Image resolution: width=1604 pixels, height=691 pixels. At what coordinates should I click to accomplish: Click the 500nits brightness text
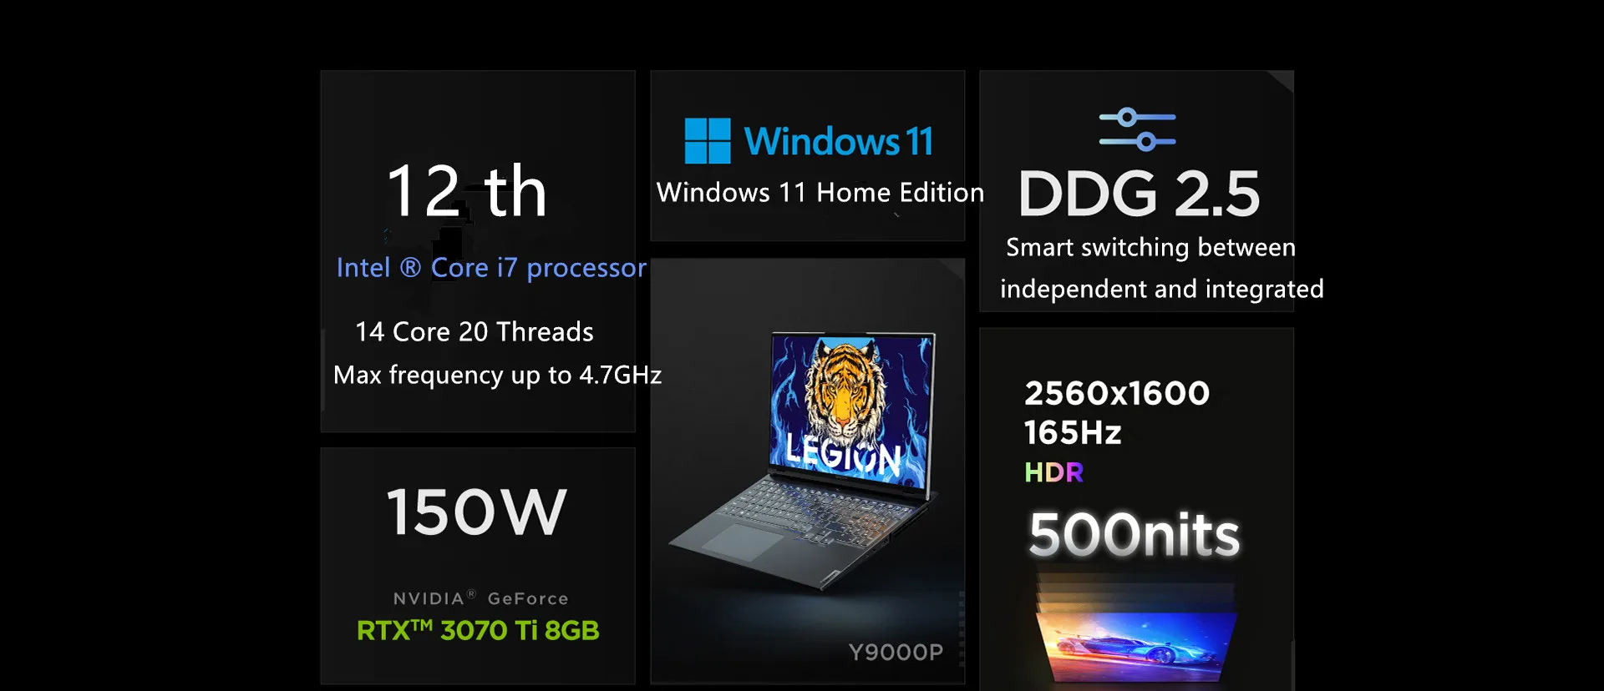pyautogui.click(x=1134, y=534)
